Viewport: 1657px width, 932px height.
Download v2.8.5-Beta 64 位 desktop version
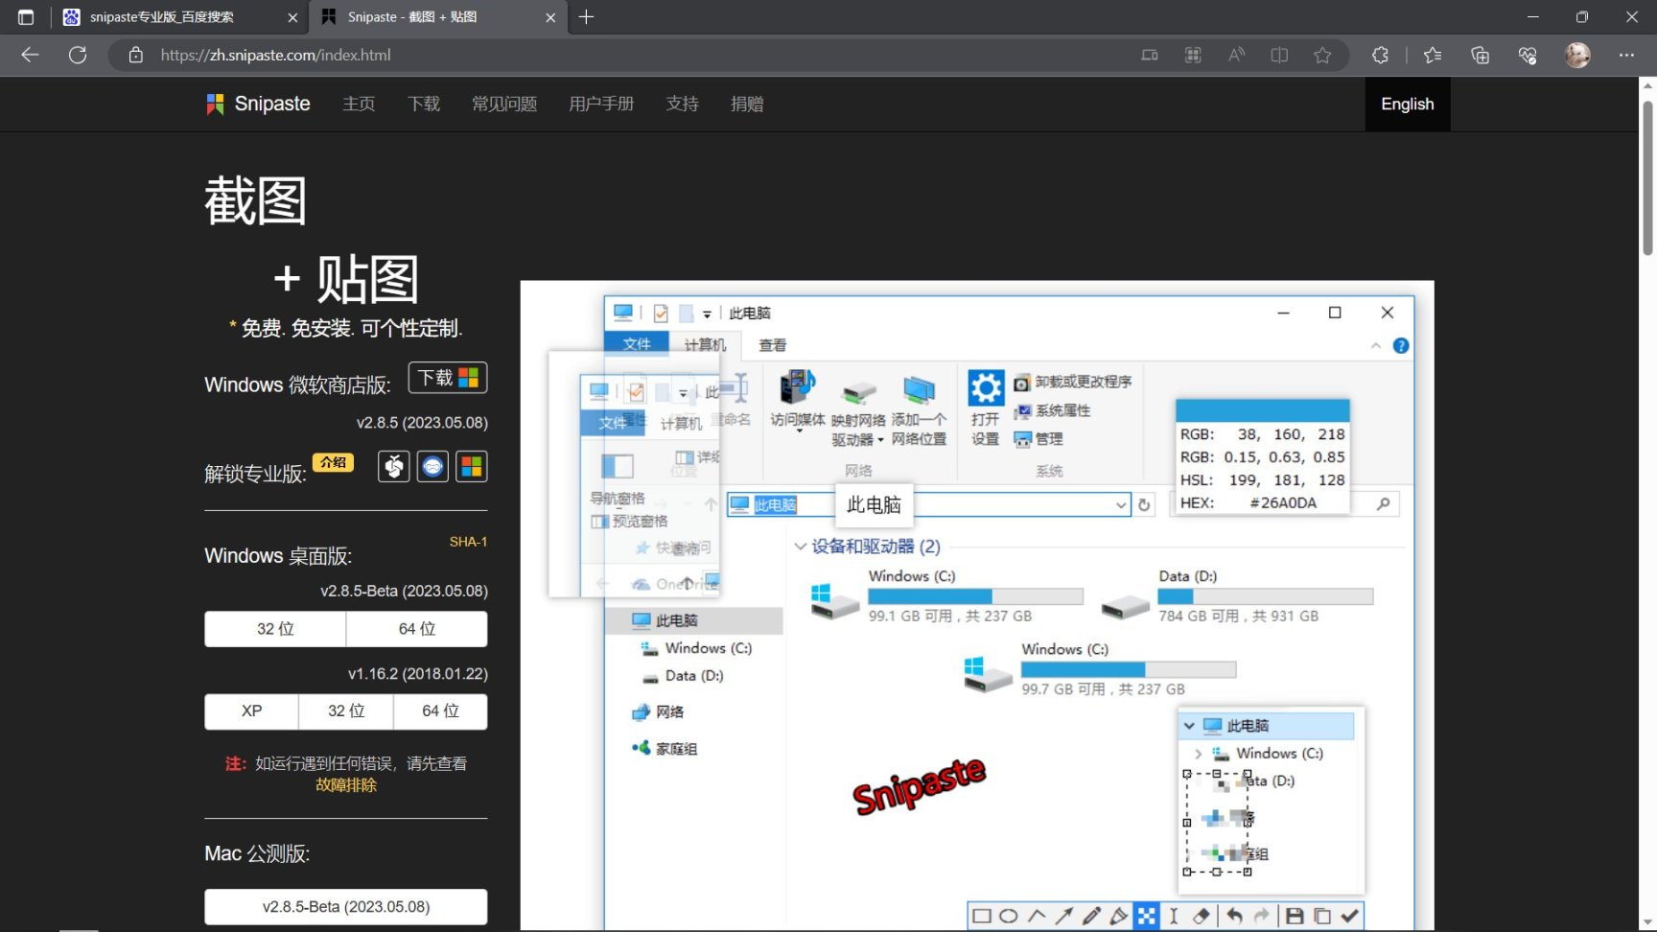(417, 629)
